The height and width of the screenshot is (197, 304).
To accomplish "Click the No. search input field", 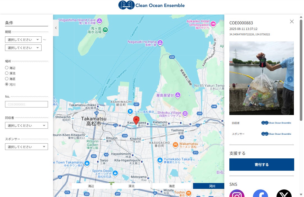I will click(26, 104).
